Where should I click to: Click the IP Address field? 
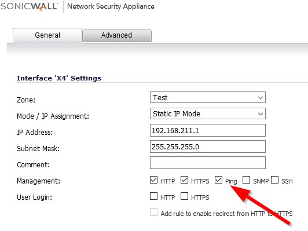point(208,130)
